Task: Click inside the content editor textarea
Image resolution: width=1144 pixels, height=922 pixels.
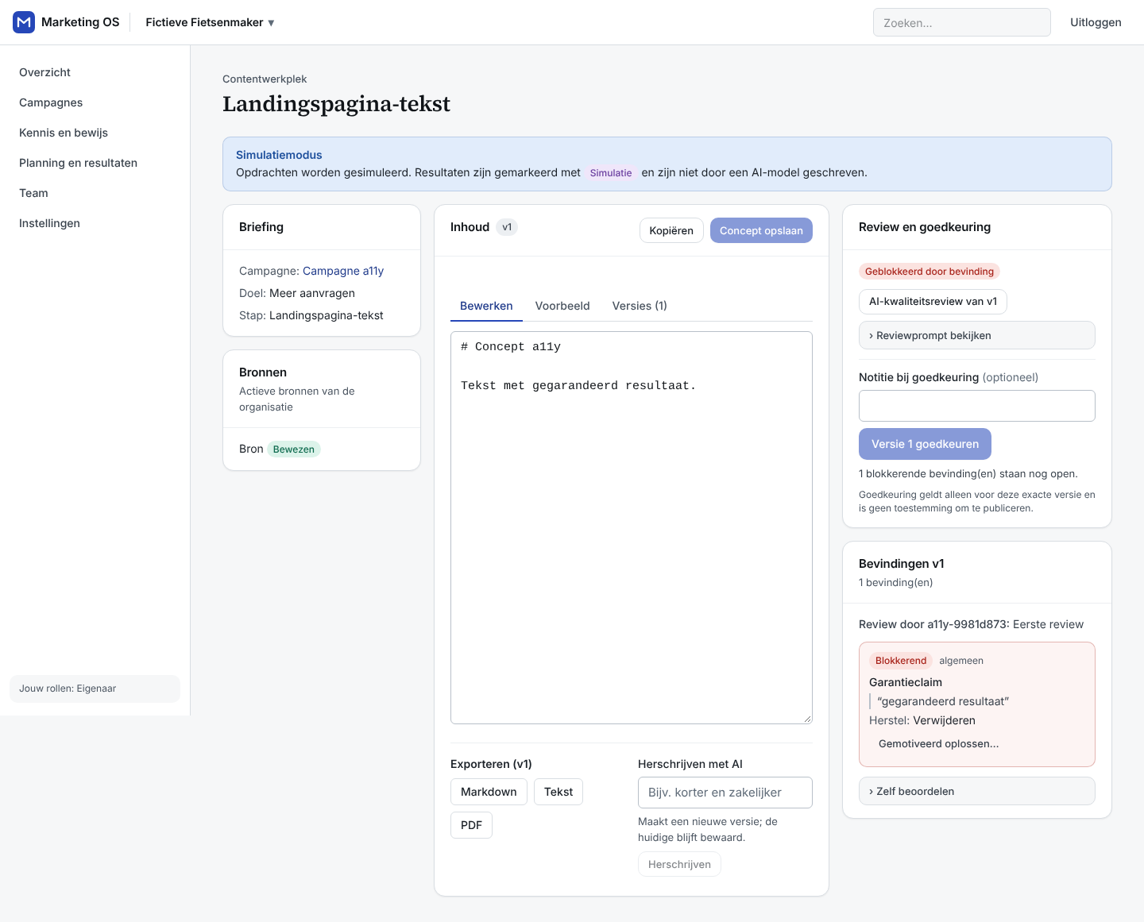Action: (632, 527)
